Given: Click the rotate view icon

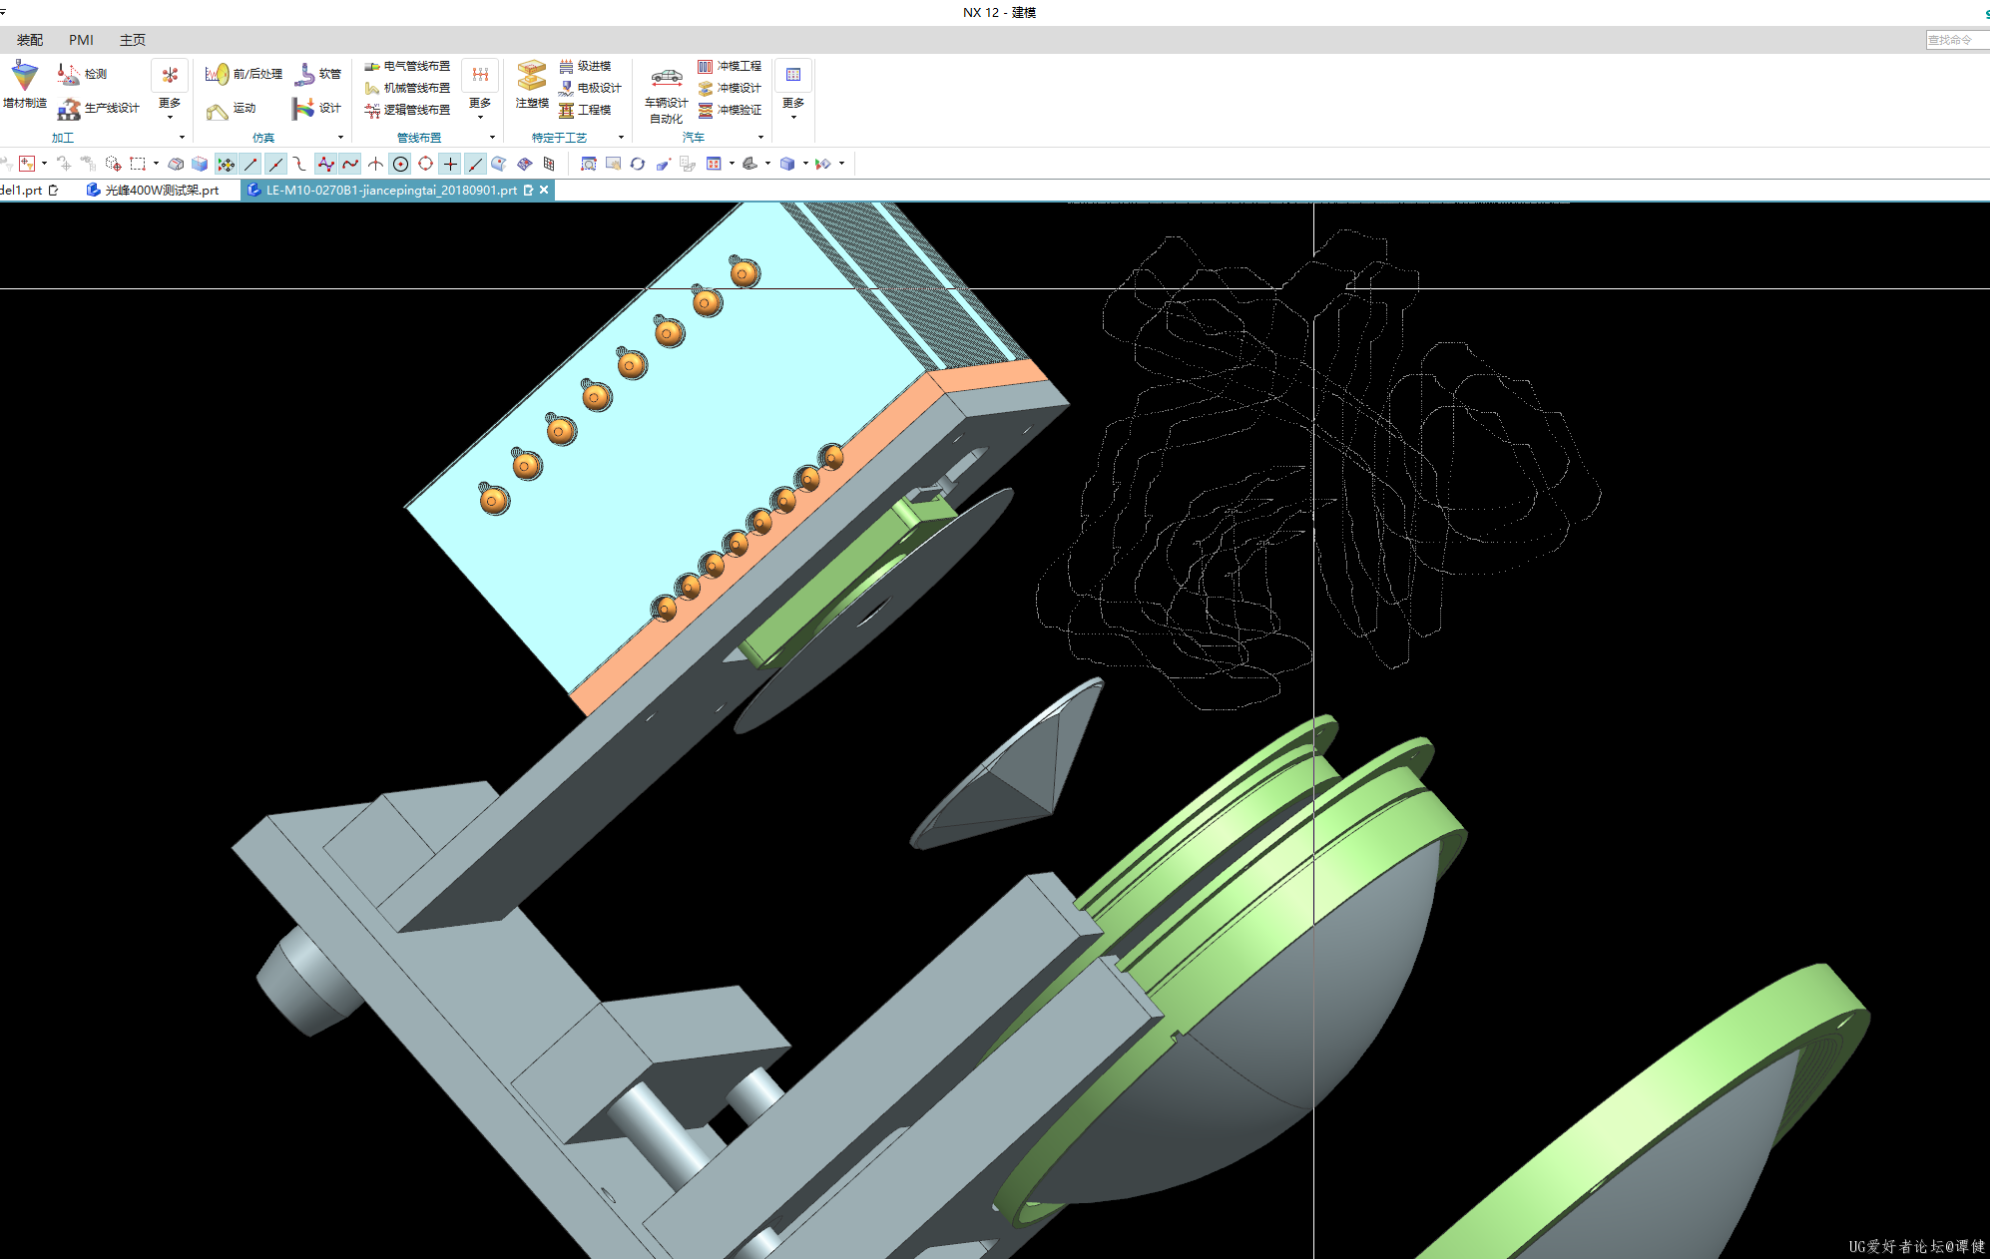Looking at the screenshot, I should (637, 164).
